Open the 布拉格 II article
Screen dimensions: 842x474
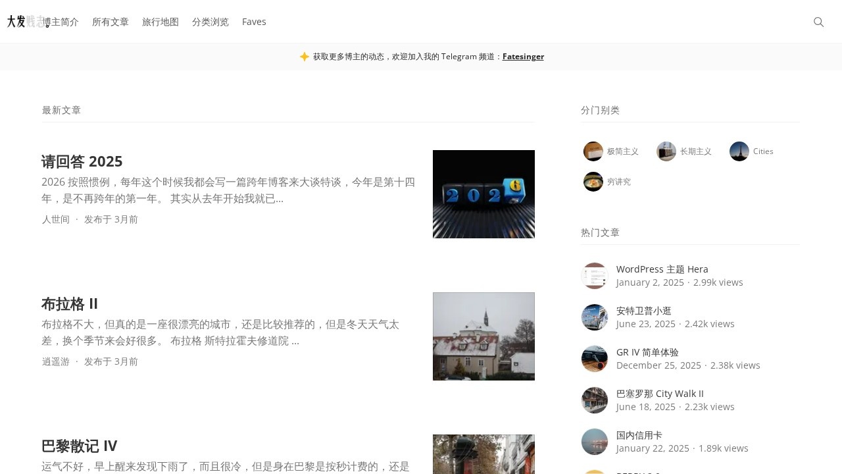click(x=69, y=303)
